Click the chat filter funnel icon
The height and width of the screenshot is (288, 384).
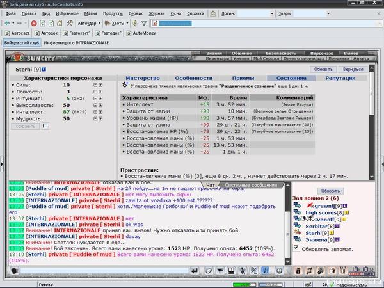[220, 271]
